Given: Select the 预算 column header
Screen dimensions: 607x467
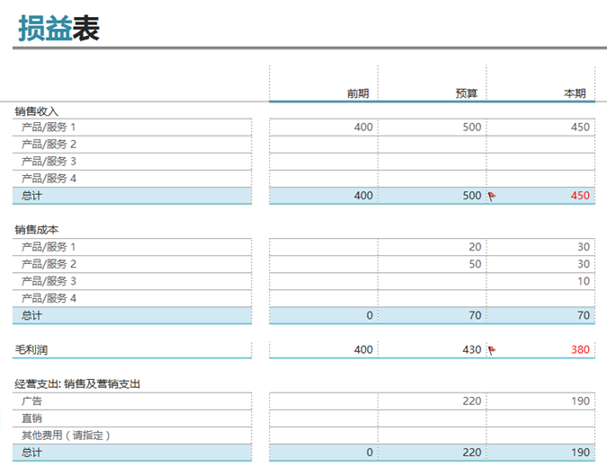Looking at the screenshot, I should [466, 93].
